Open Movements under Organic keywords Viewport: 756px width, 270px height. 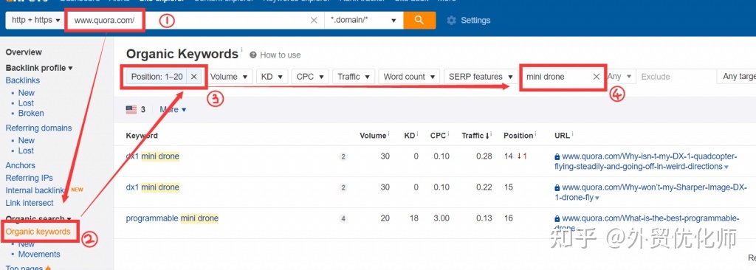39,254
